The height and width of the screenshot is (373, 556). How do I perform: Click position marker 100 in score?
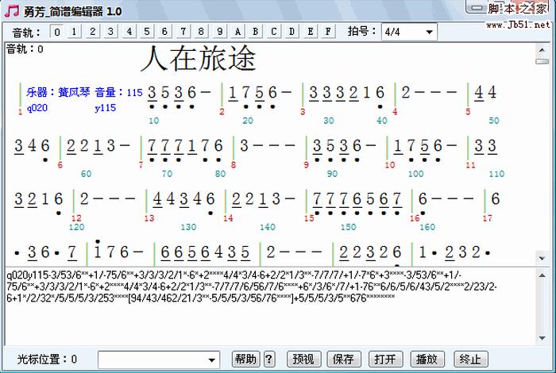[x=416, y=174]
